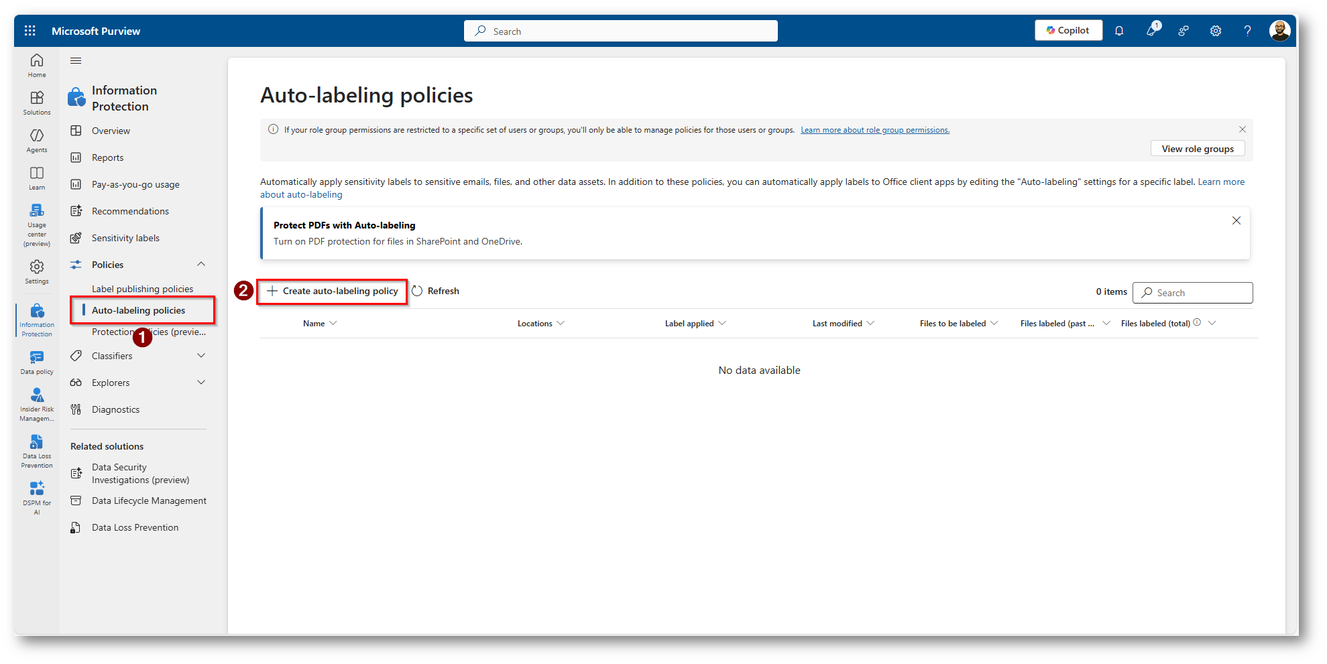Open Data policy in the left rail
The image size is (1327, 664).
pos(37,362)
